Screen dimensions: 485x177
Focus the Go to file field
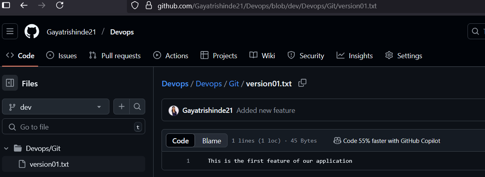point(74,127)
